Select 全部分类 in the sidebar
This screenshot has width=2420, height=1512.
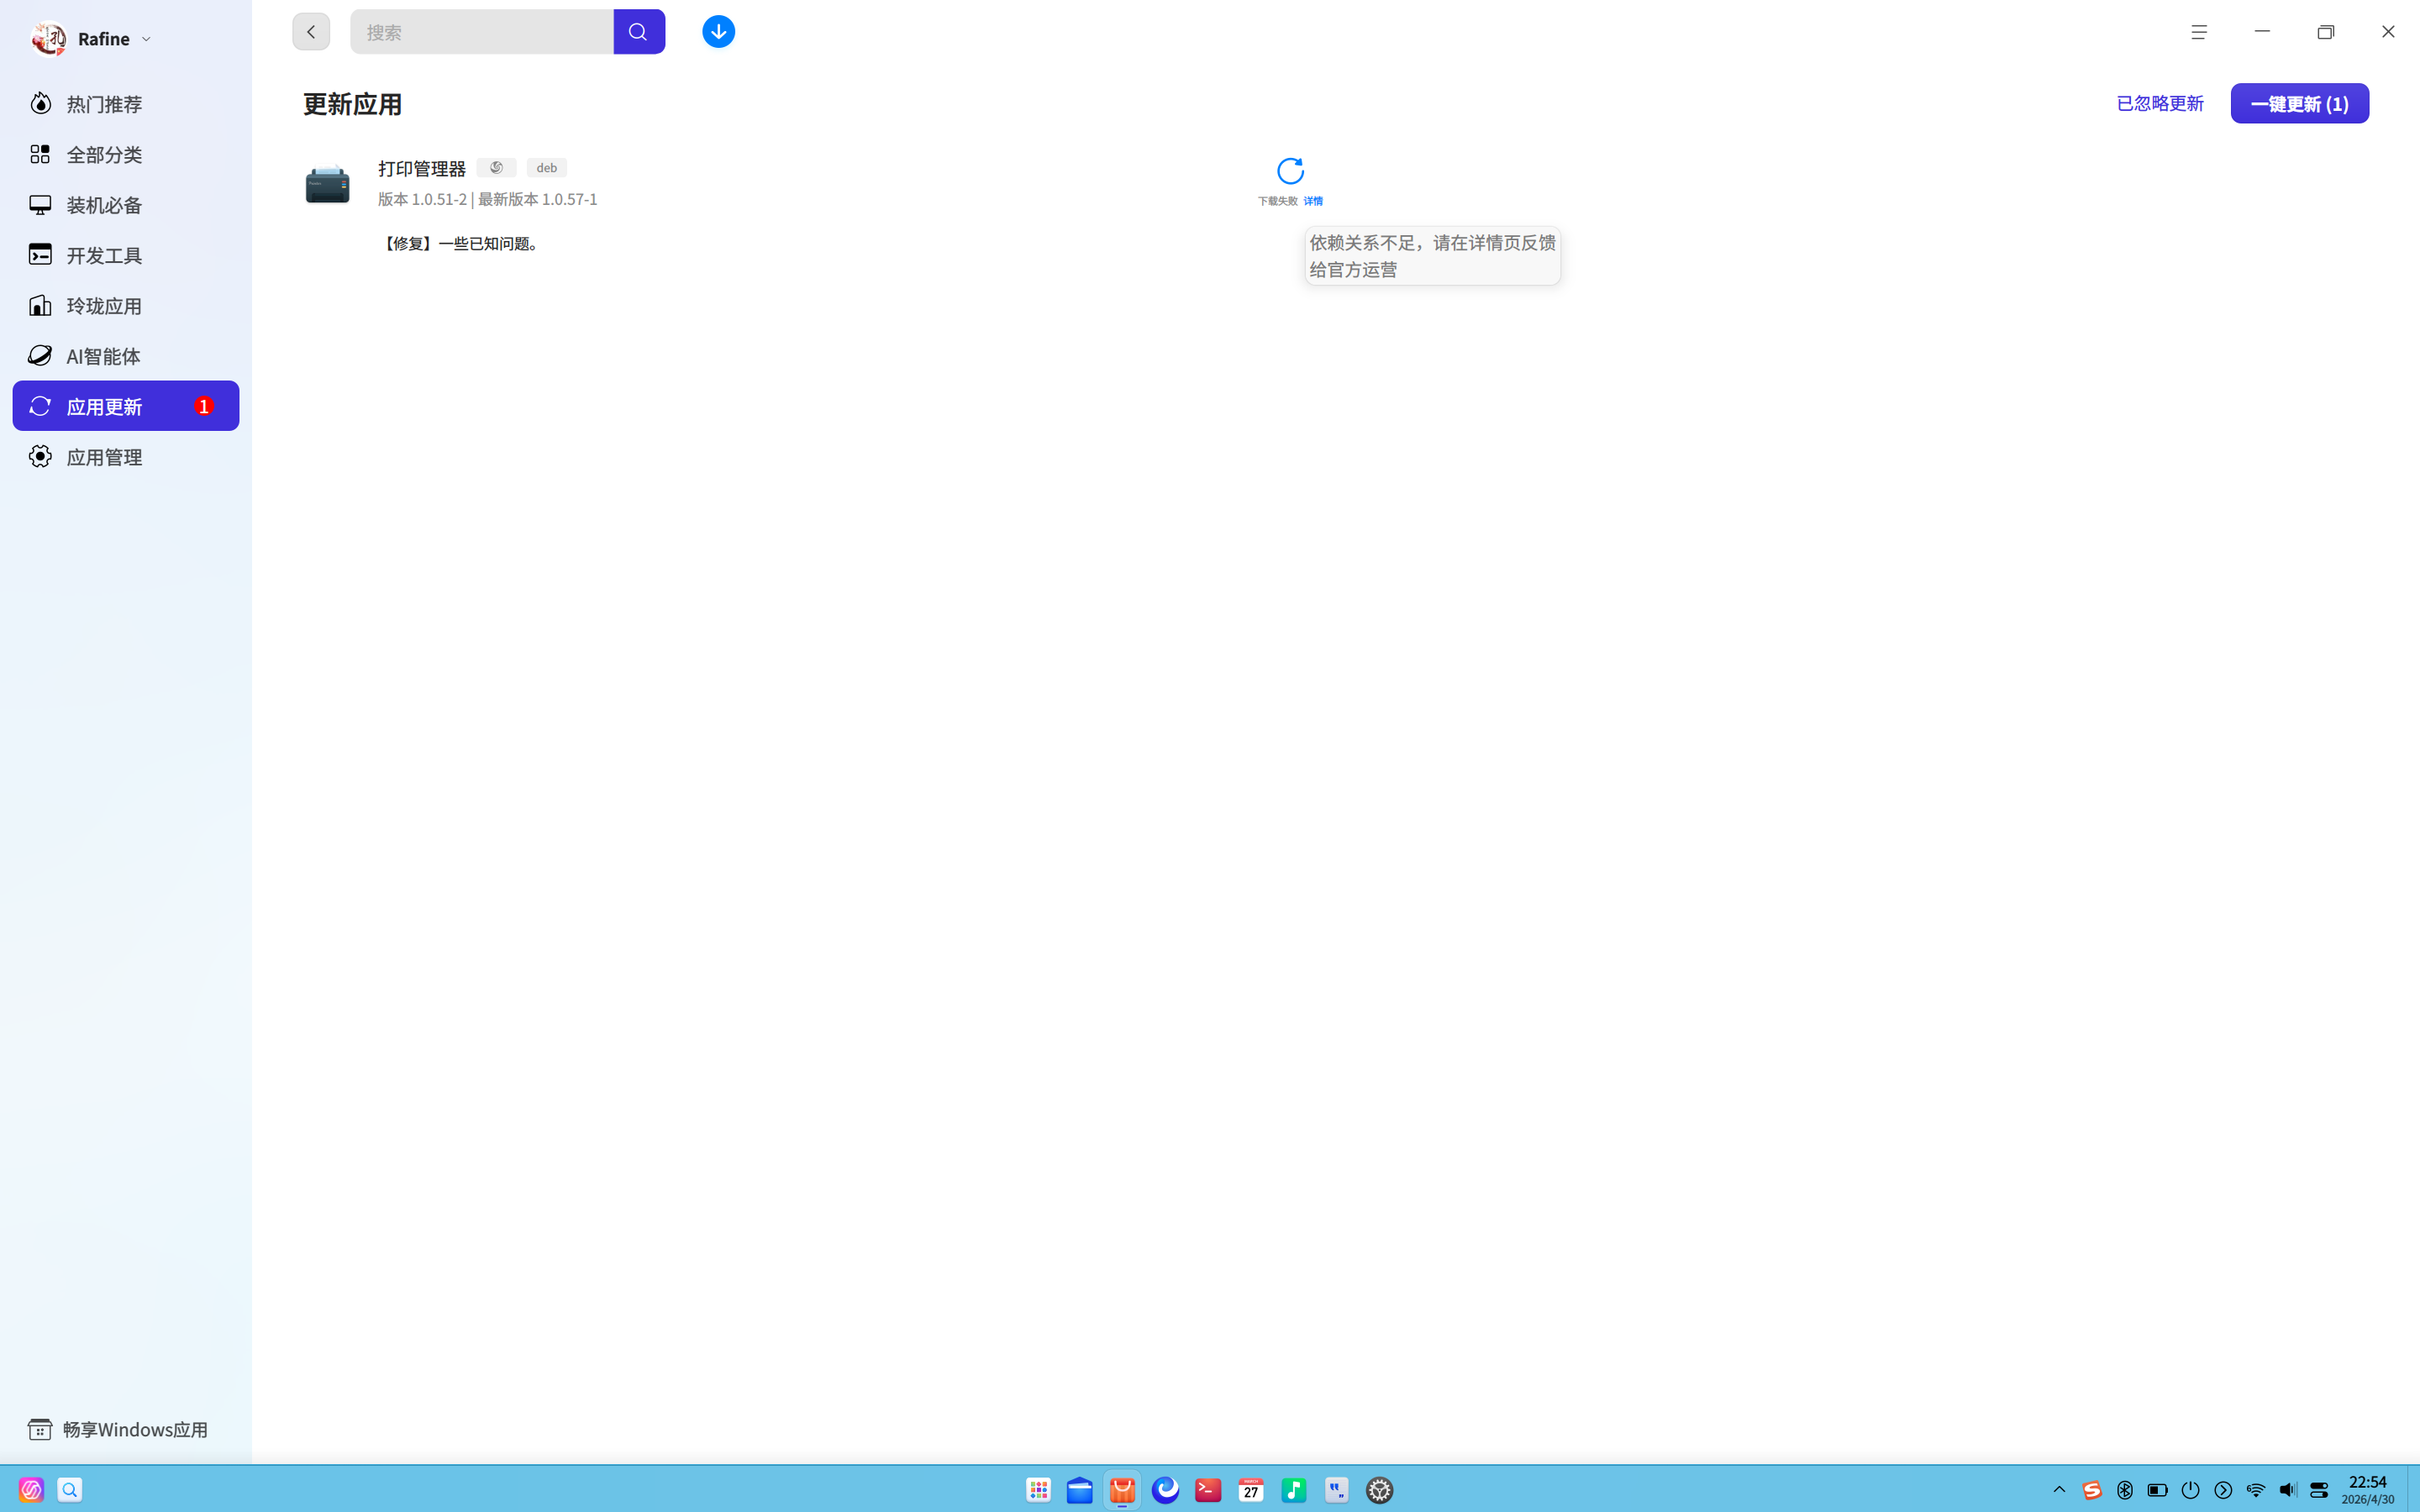point(104,154)
